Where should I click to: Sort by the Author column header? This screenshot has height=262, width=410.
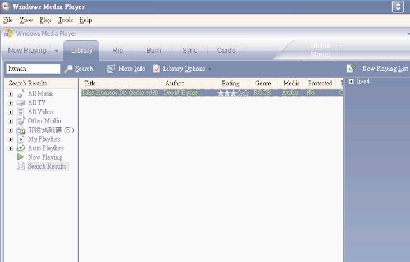tap(188, 83)
